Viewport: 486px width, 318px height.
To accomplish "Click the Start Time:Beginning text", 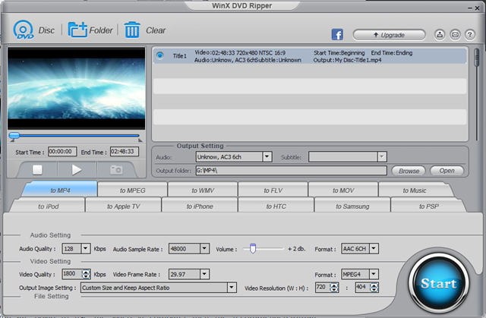I will click(x=339, y=53).
